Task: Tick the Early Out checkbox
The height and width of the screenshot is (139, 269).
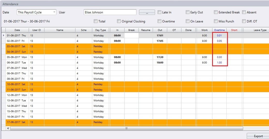Action: (x=188, y=12)
